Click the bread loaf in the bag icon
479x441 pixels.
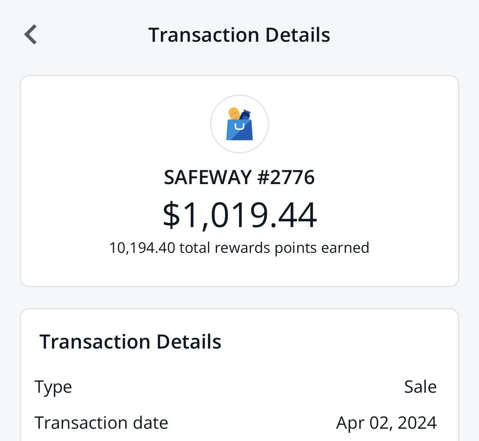tap(234, 113)
